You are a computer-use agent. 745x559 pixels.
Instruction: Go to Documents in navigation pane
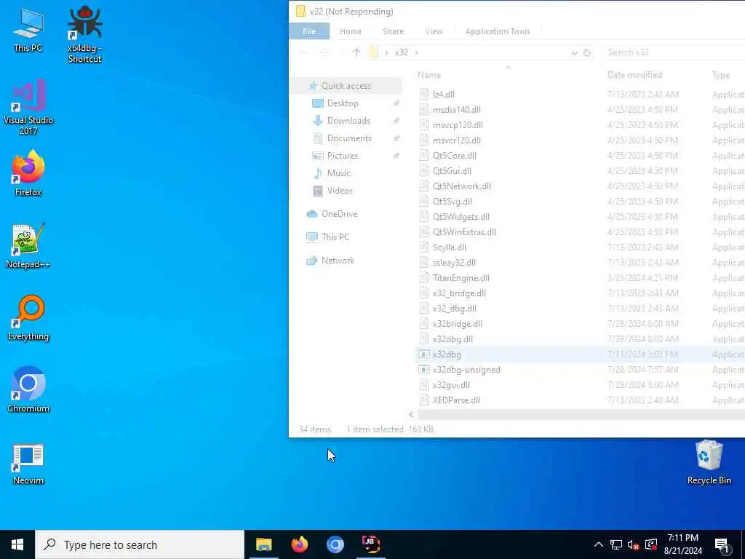click(x=349, y=138)
